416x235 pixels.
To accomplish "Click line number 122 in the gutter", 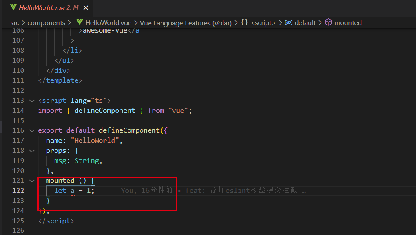I will point(18,191).
